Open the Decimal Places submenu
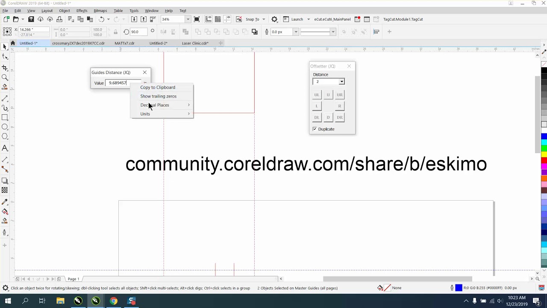This screenshot has height=308, width=547. click(x=162, y=105)
